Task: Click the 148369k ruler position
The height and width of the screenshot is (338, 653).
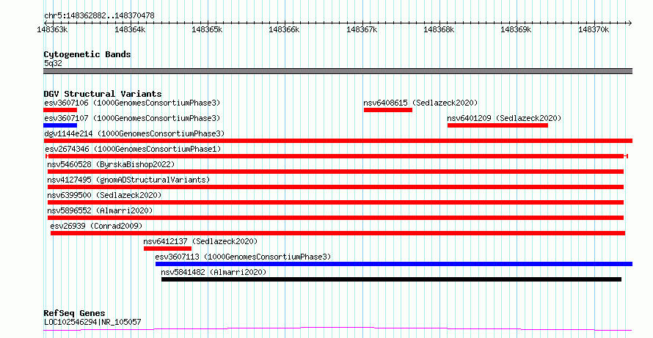Action: pyautogui.click(x=516, y=30)
